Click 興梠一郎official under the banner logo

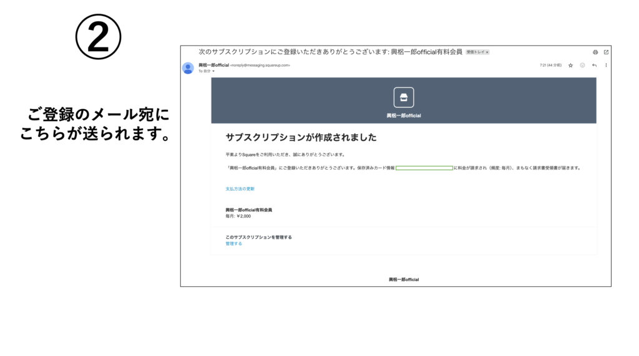(404, 116)
